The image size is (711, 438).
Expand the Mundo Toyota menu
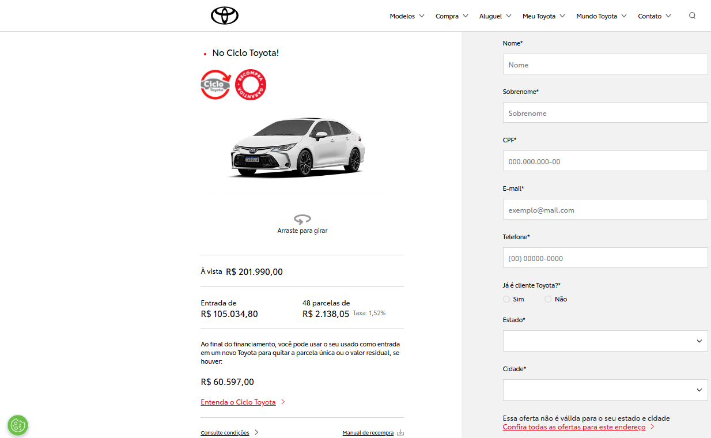click(x=602, y=16)
